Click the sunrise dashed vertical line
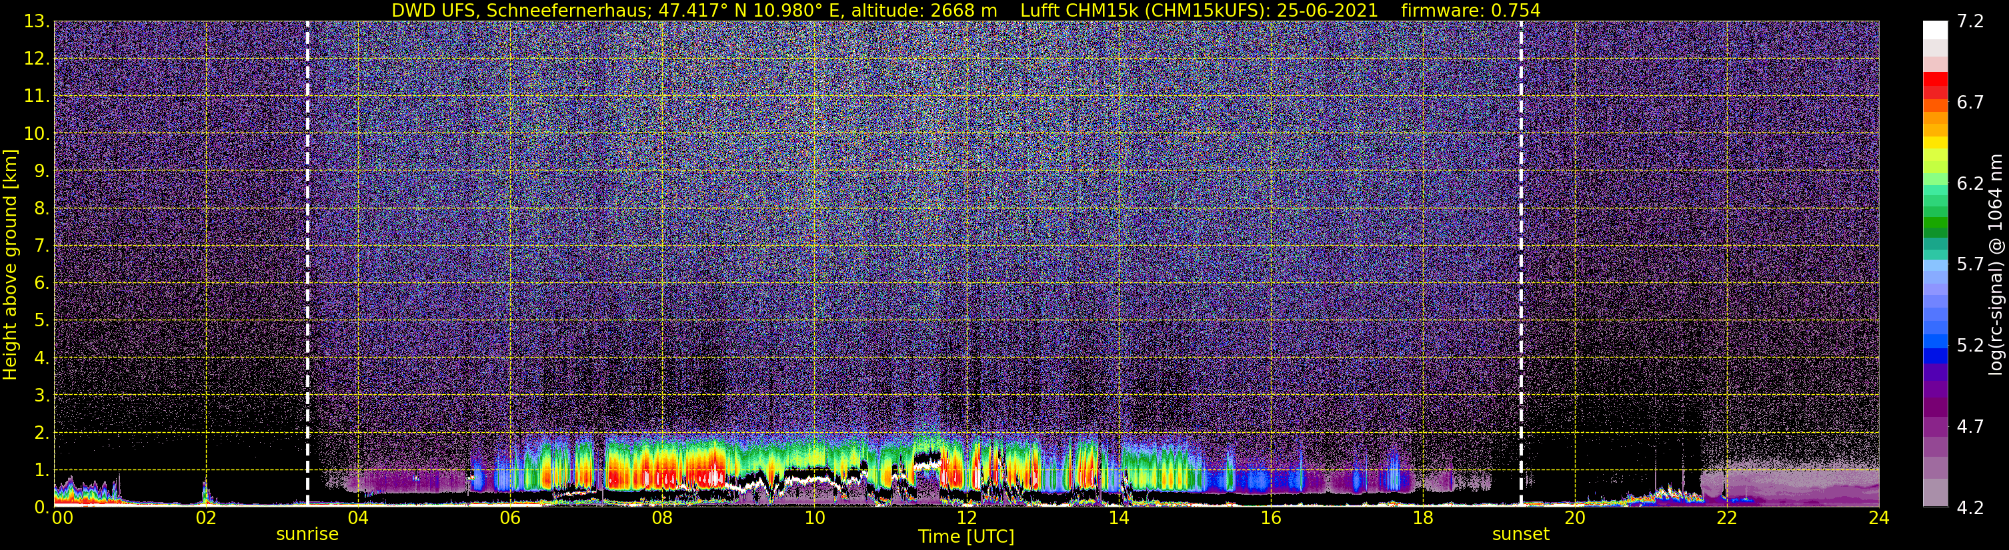 point(307,263)
